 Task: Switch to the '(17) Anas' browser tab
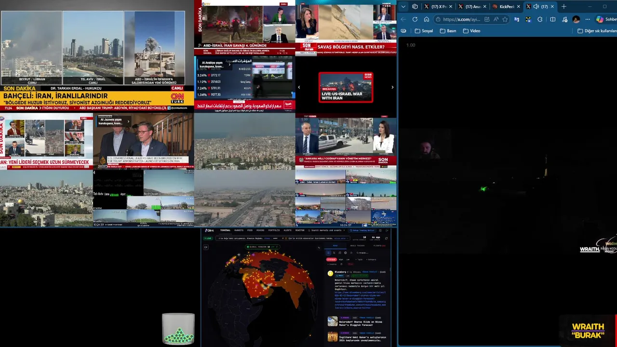[x=472, y=7]
